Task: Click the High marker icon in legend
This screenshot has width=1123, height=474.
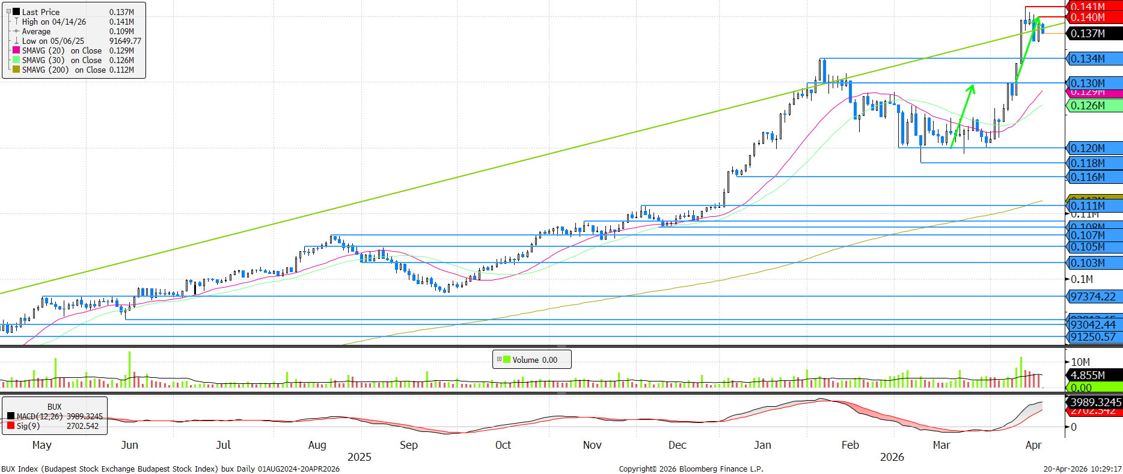Action: click(x=16, y=22)
